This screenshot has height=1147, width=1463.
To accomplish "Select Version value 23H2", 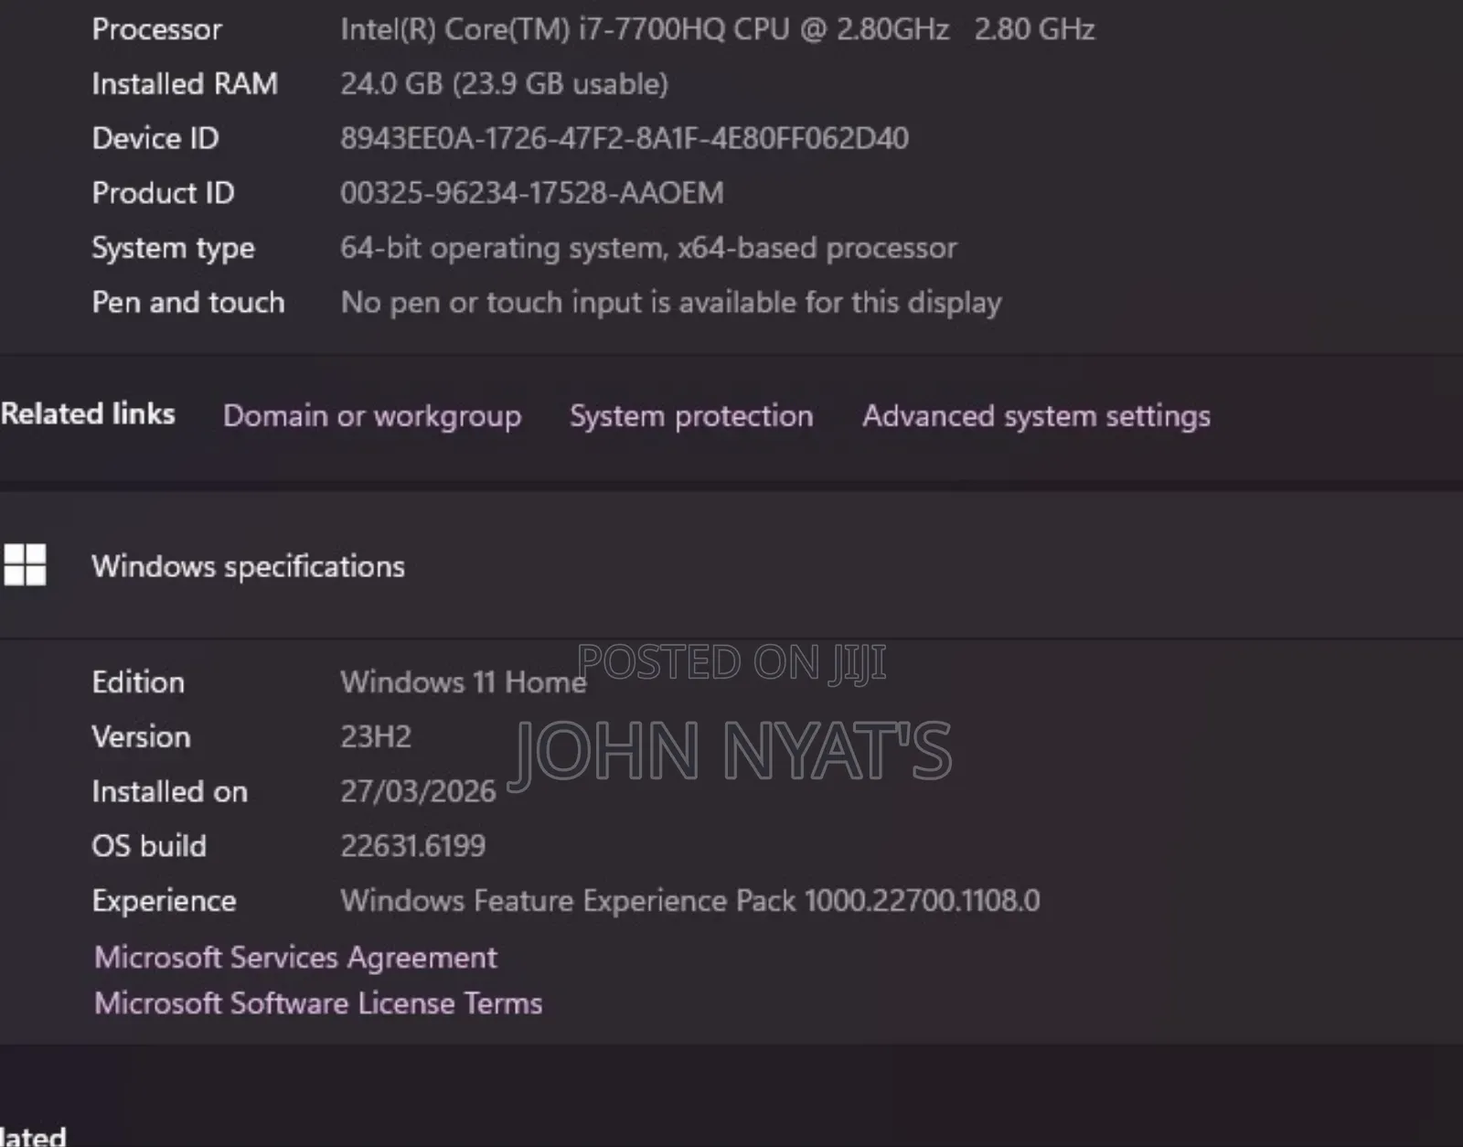I will click(376, 737).
